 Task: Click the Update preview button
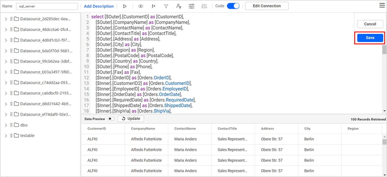tap(131, 119)
